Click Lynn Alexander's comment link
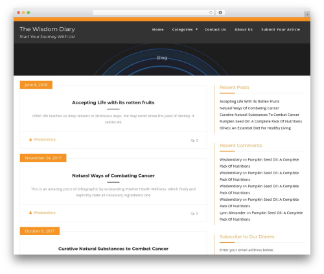 tap(233, 213)
